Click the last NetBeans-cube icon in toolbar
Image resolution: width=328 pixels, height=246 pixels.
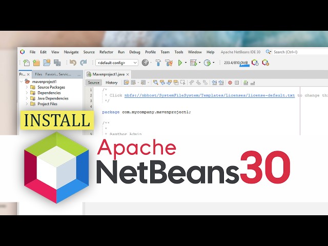(265, 63)
